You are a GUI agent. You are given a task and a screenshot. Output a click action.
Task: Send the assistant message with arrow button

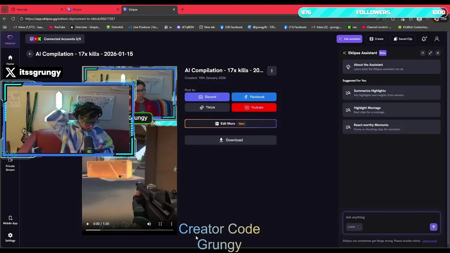[x=433, y=227]
